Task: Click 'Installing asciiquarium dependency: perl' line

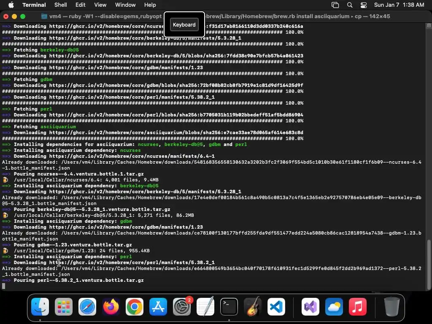Action: tap(67, 256)
